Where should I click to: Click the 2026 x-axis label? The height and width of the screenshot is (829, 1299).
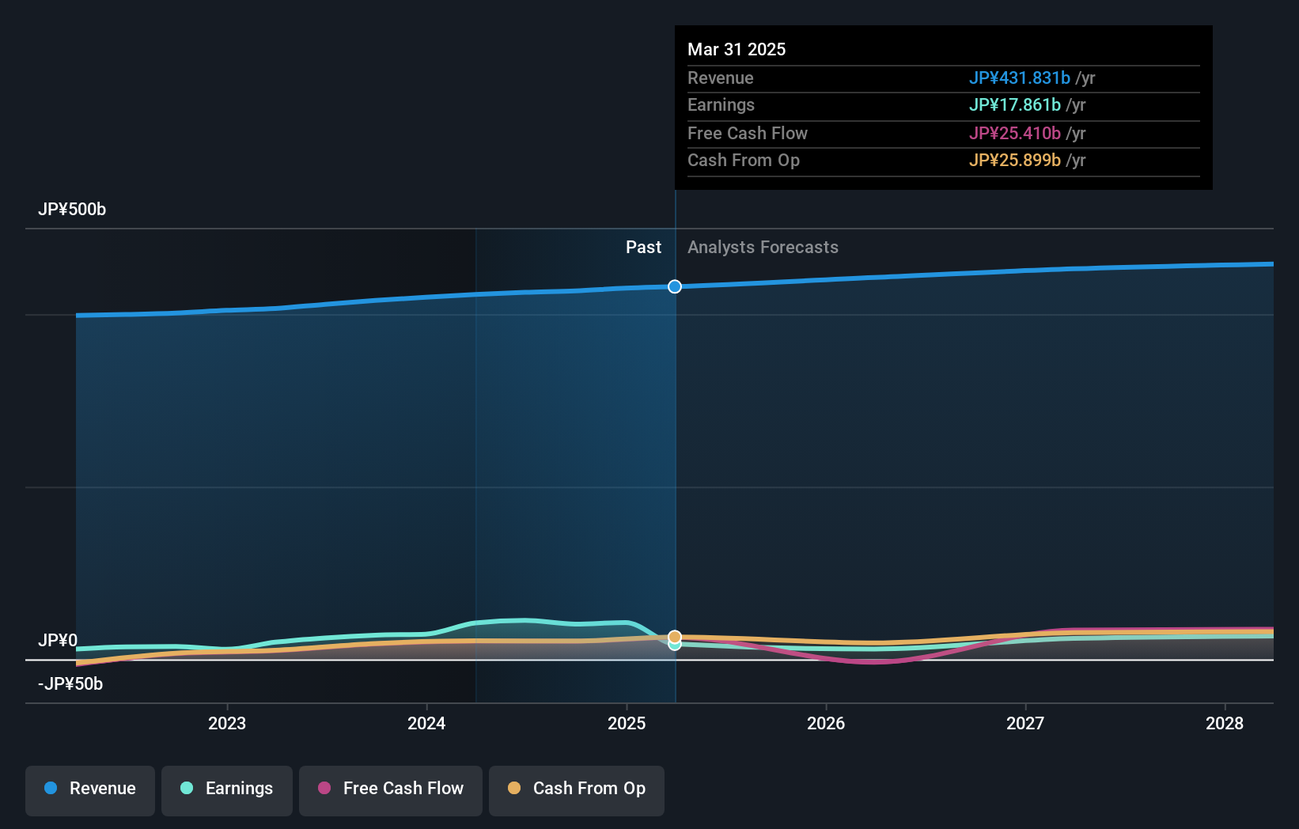(826, 723)
